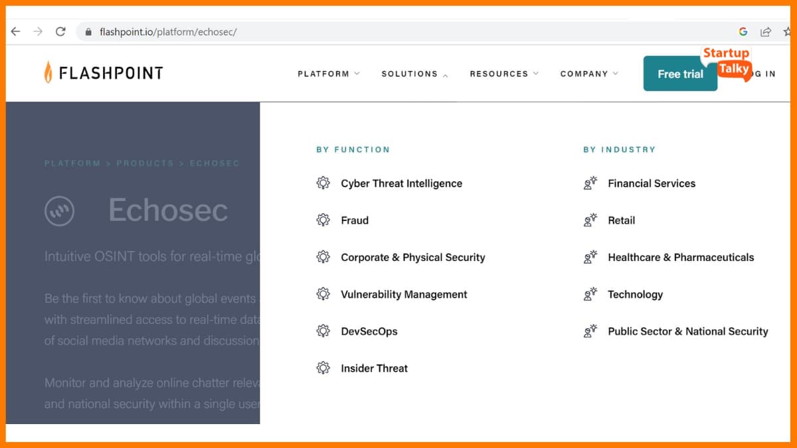
Task: Open the RESOURCES menu item
Action: point(500,74)
